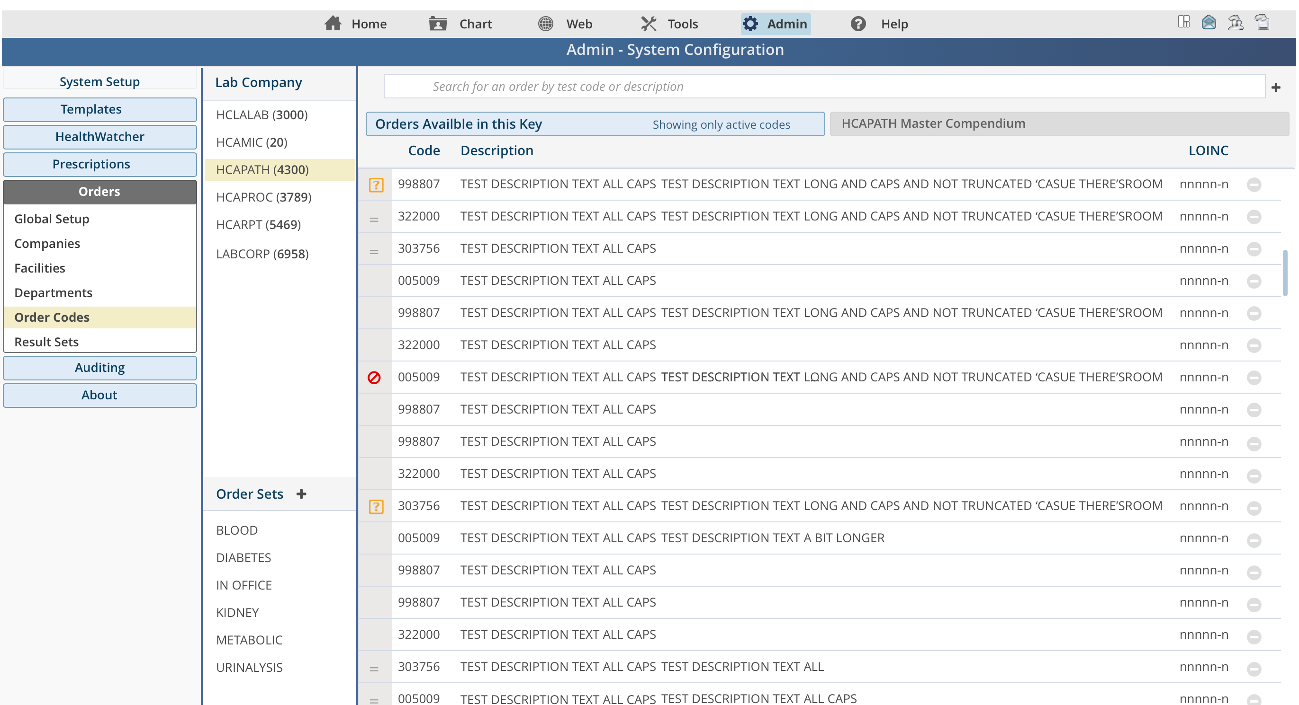The image size is (1299, 705).
Task: Click the open envelope mail icon
Action: coord(1209,23)
